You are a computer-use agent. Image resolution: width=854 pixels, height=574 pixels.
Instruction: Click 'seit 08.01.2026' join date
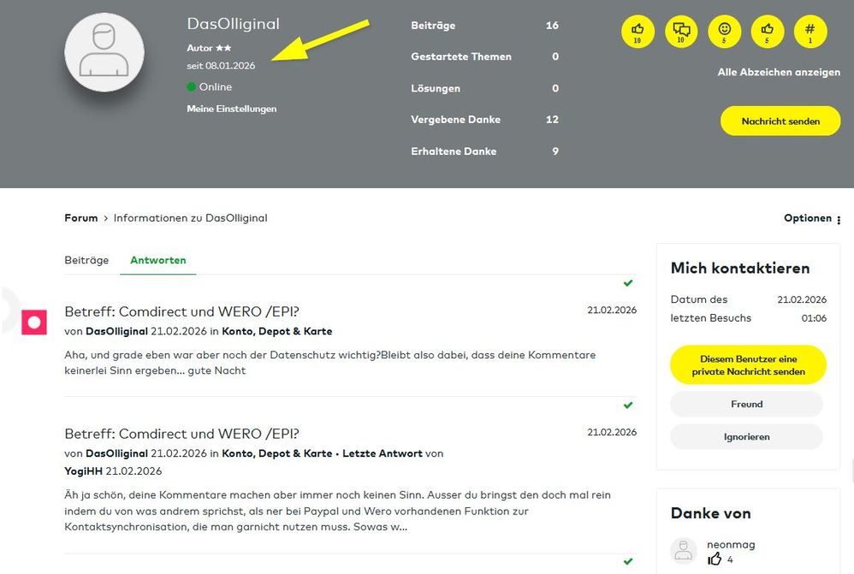[221, 66]
